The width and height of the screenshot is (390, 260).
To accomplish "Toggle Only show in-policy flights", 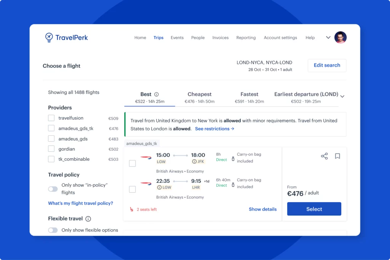I will (53, 189).
